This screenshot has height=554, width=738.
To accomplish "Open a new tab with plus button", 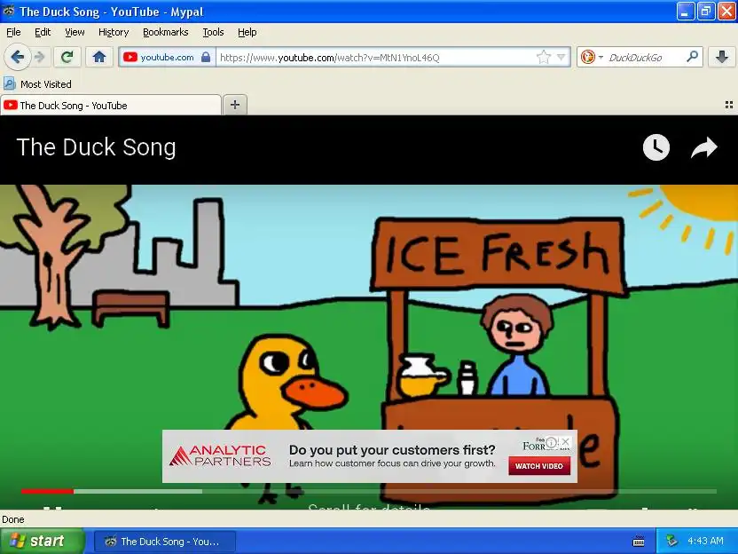I will tap(235, 105).
